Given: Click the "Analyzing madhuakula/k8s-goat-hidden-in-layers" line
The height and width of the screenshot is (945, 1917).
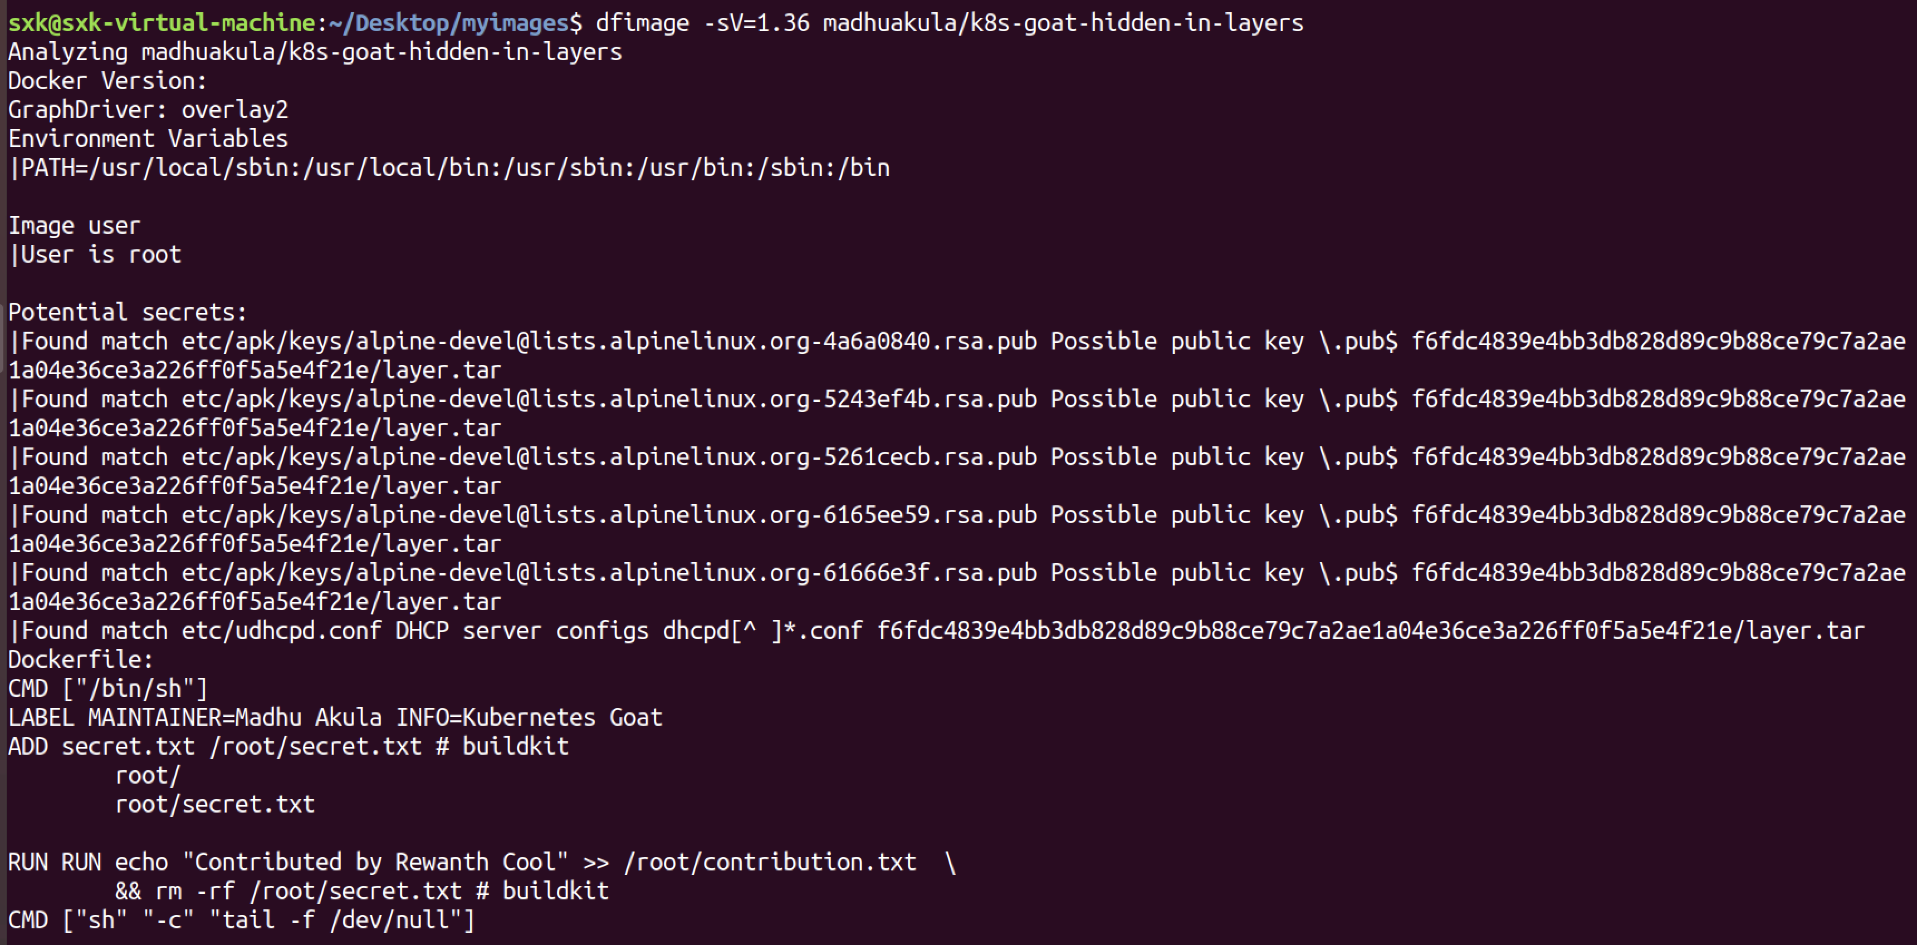Looking at the screenshot, I should [x=315, y=52].
